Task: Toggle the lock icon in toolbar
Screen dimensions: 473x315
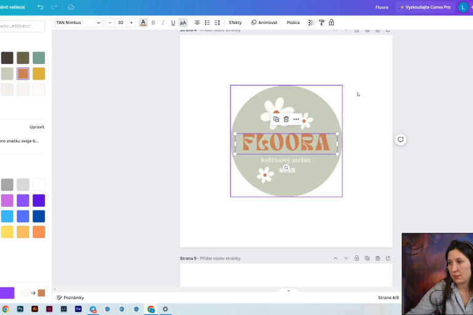Action: coord(331,23)
